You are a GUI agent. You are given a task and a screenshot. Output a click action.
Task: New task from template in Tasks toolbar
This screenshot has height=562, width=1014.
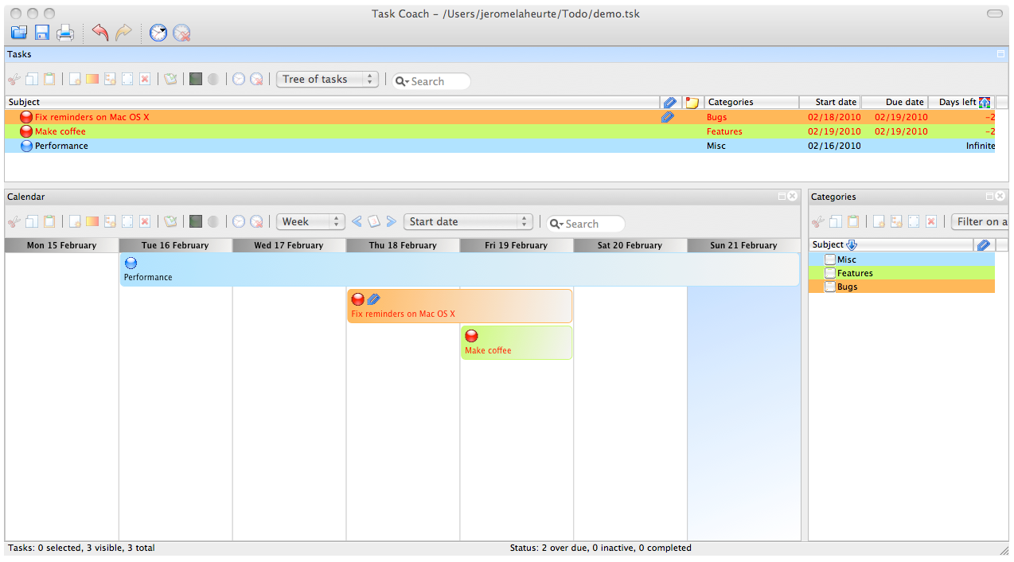(92, 80)
